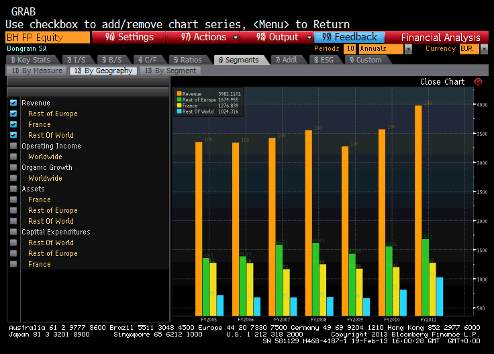
Task: Uncheck Rest of Europe under Revenue
Action: [13, 114]
